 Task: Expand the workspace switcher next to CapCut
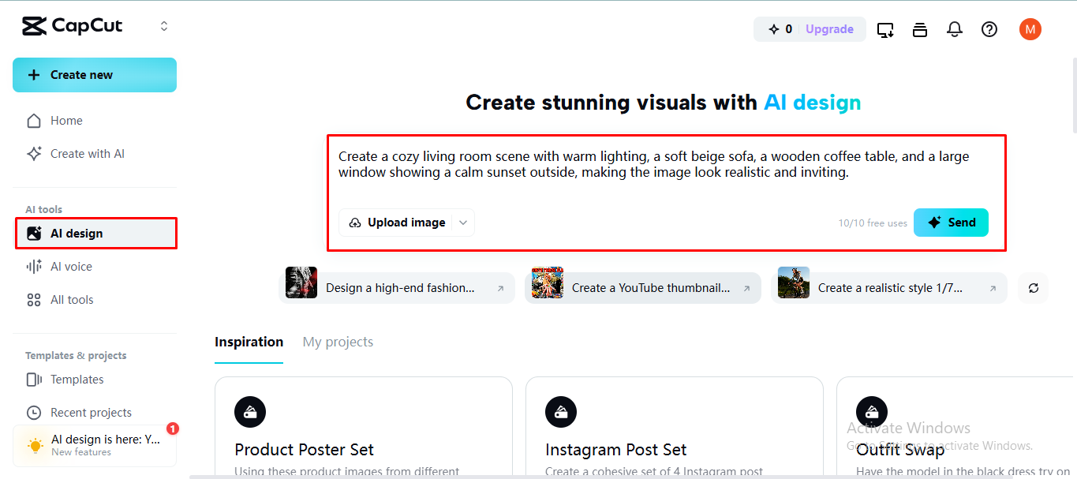point(164,26)
